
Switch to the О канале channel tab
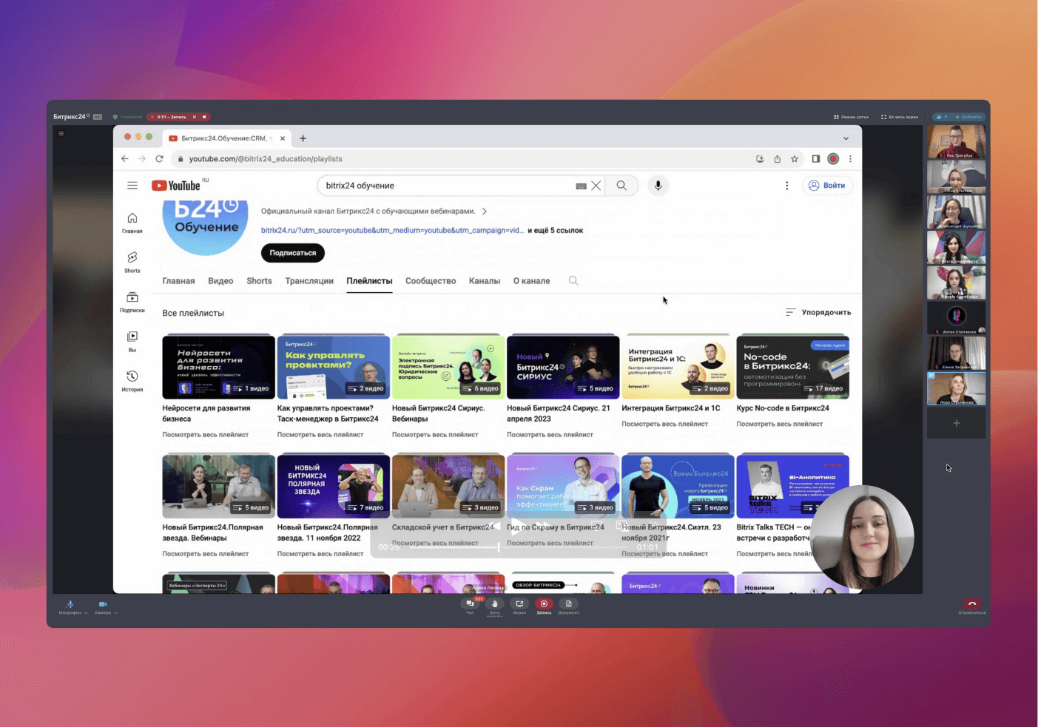click(x=532, y=281)
